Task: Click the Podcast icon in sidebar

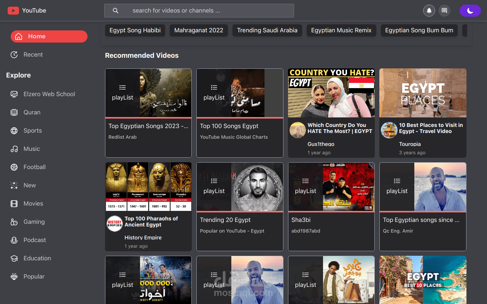Action: click(14, 240)
